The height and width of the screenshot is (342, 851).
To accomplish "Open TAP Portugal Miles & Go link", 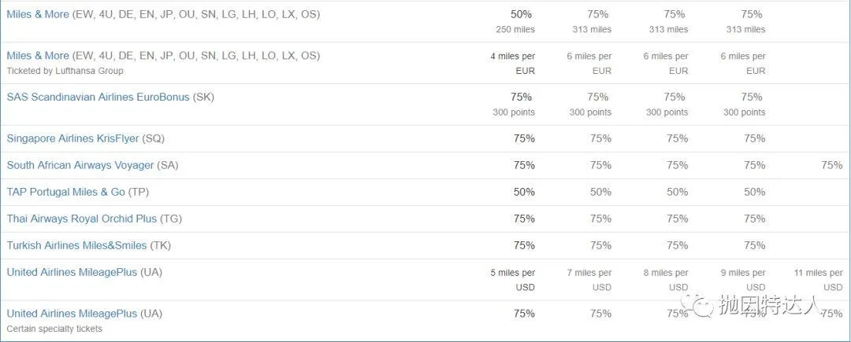I will pos(65,192).
